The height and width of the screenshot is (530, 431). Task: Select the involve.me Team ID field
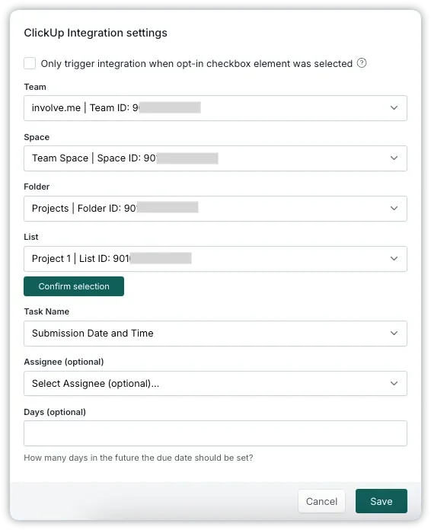(215, 108)
